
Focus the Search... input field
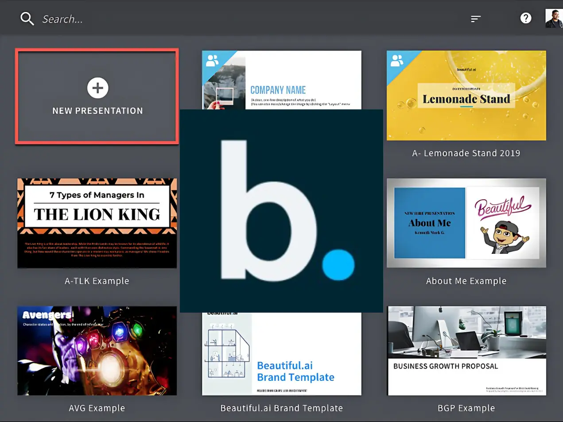[62, 19]
